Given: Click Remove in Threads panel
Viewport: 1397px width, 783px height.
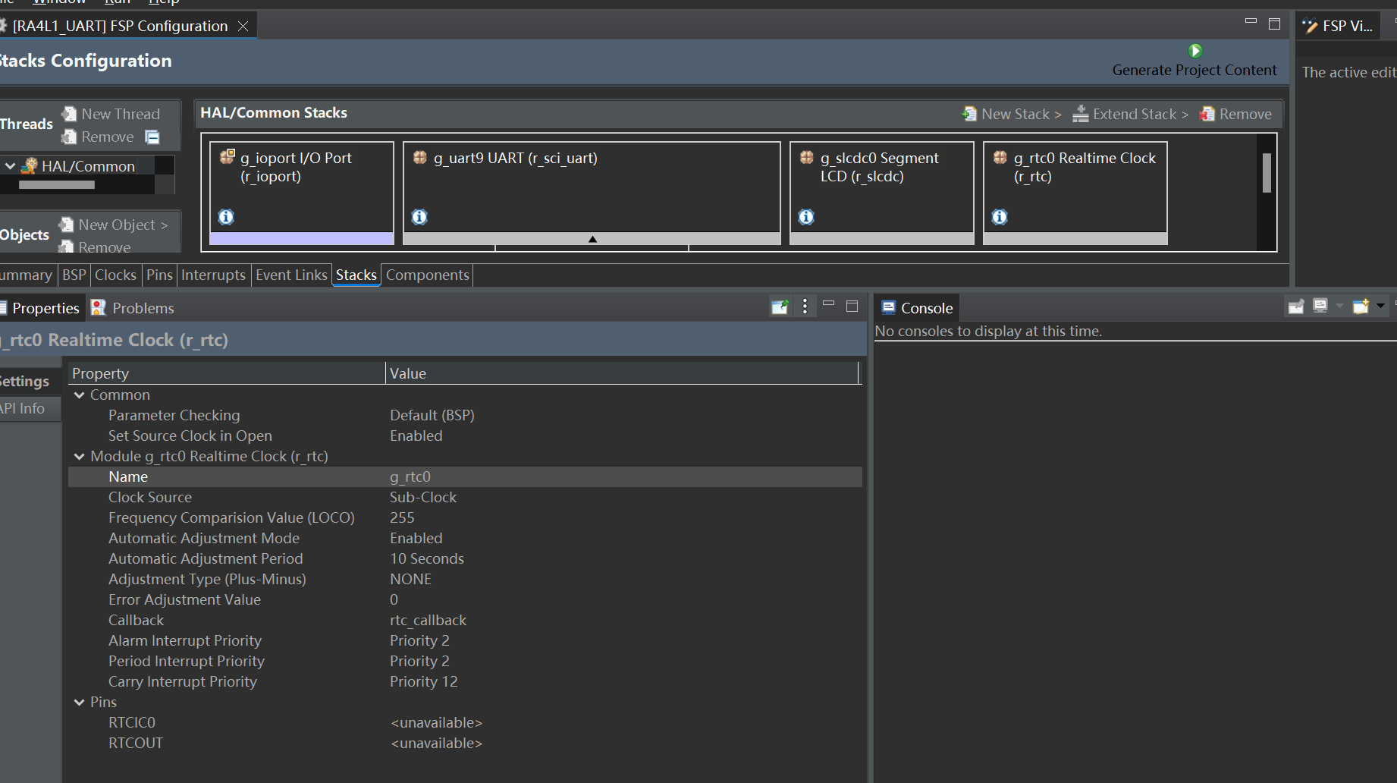Looking at the screenshot, I should point(99,137).
